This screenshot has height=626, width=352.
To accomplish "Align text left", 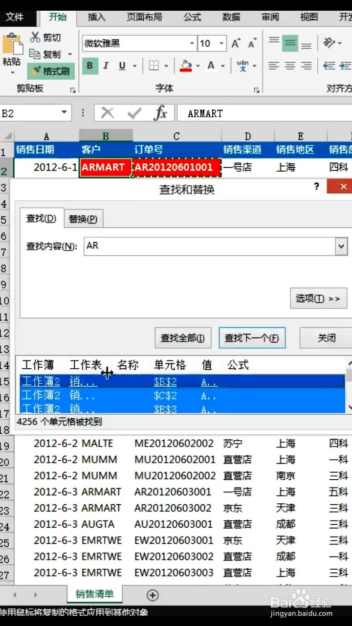I will coord(274,66).
